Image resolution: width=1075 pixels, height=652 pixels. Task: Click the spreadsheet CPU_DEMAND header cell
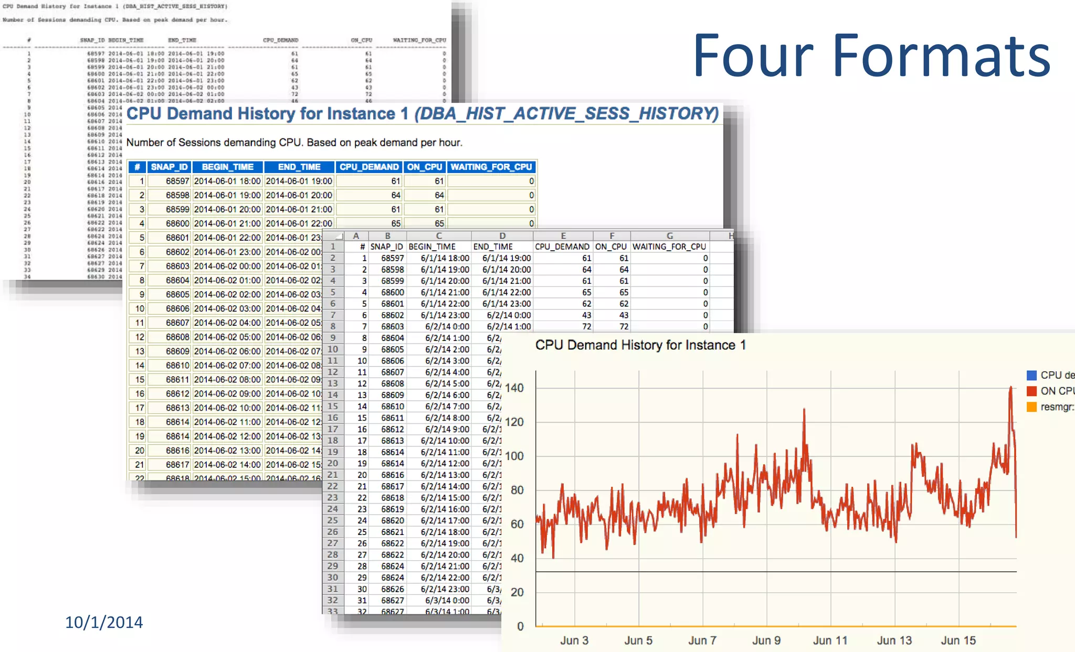[562, 247]
